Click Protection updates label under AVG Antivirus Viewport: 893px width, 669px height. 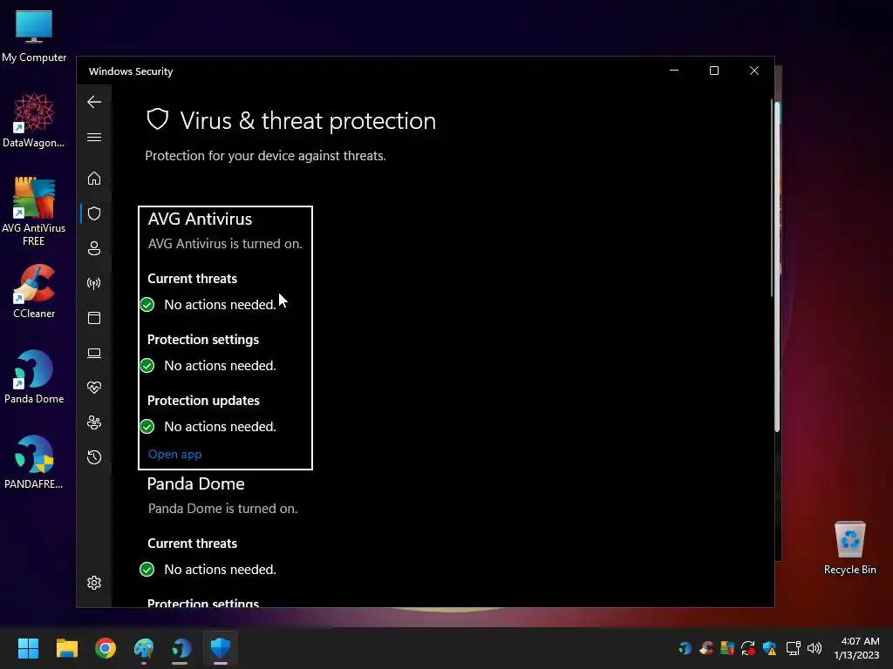tap(203, 401)
